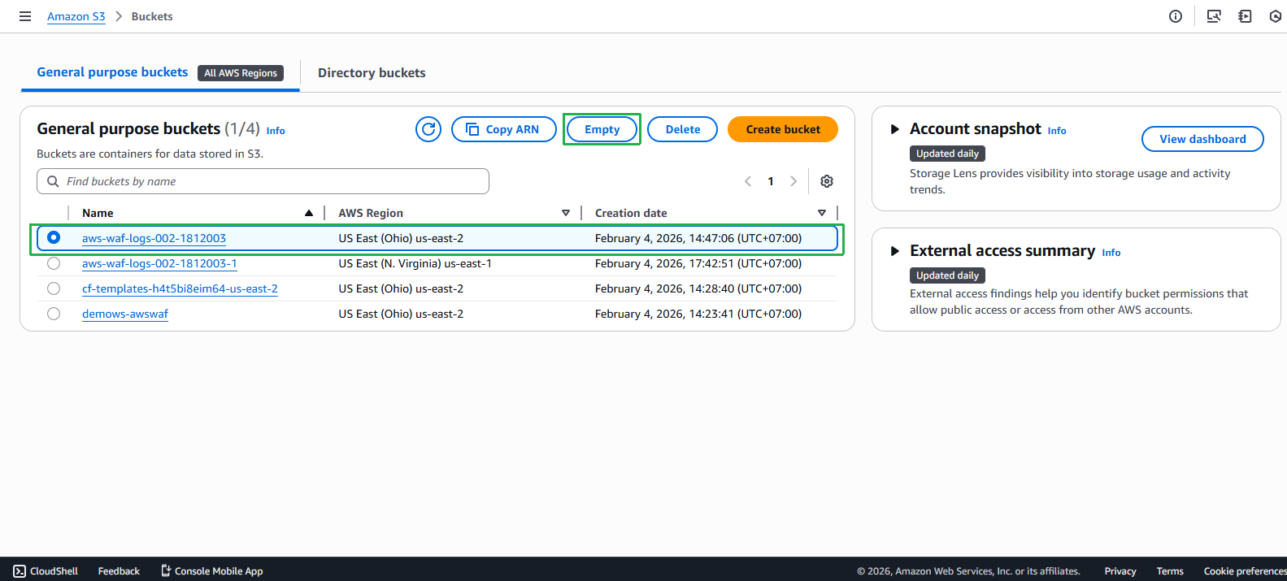Click the hexagon settings icon at top right

(1276, 16)
